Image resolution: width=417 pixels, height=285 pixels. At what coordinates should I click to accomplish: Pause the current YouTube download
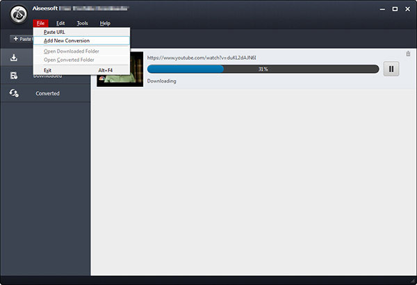pos(391,69)
